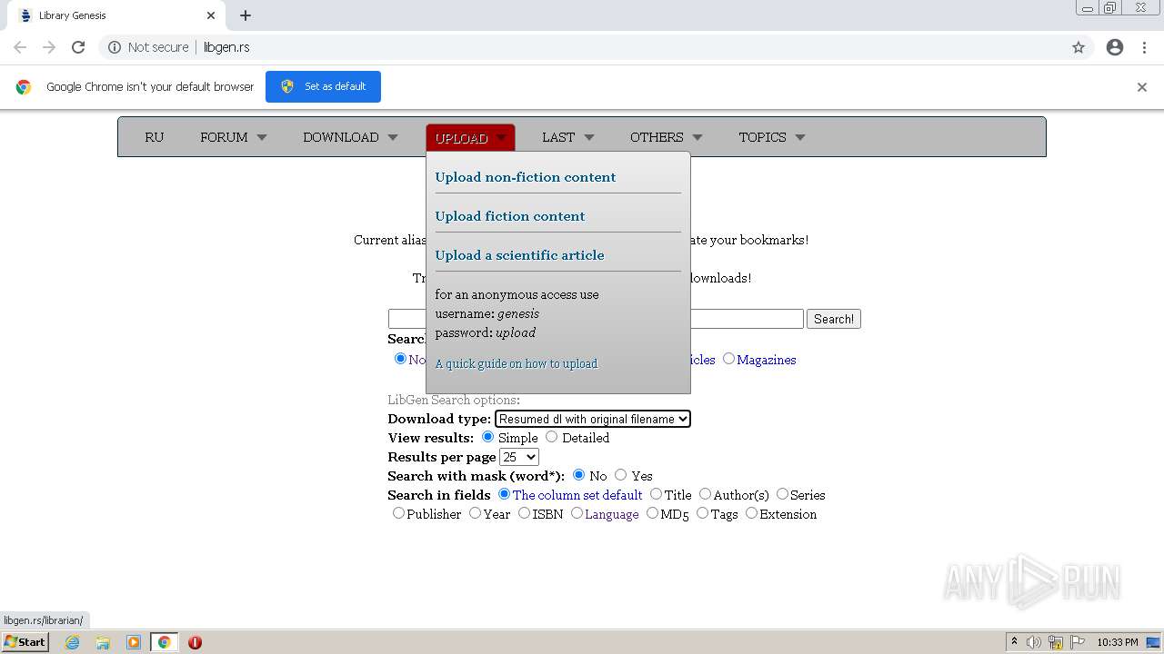Launch the media player taskbar icon
Image resolution: width=1164 pixels, height=654 pixels.
134,642
